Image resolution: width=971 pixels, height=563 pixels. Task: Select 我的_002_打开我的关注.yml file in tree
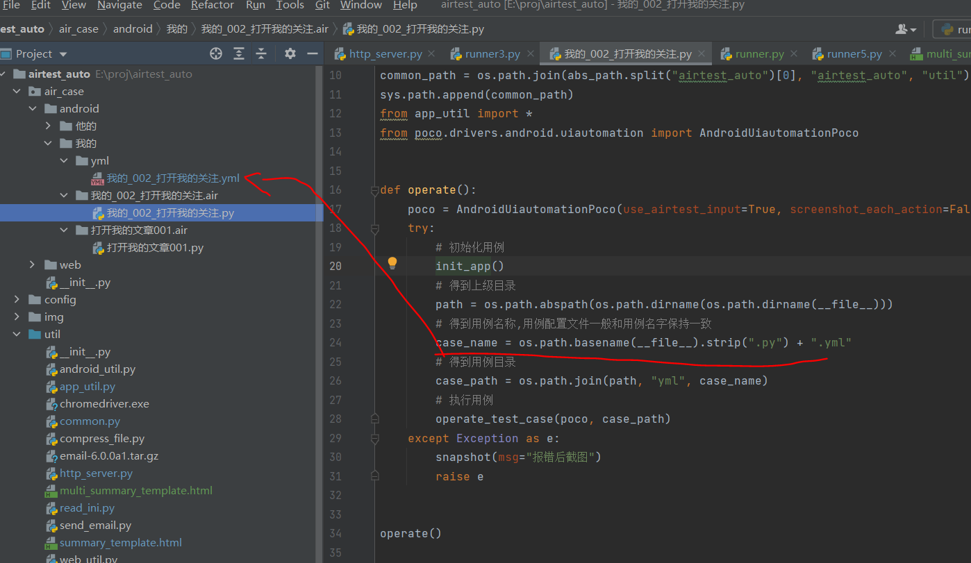tap(173, 178)
